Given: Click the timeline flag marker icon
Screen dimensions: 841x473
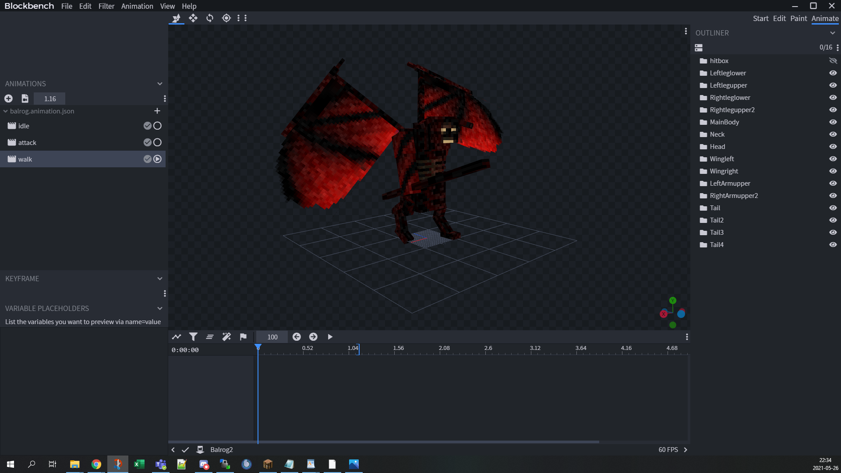Looking at the screenshot, I should [x=243, y=337].
